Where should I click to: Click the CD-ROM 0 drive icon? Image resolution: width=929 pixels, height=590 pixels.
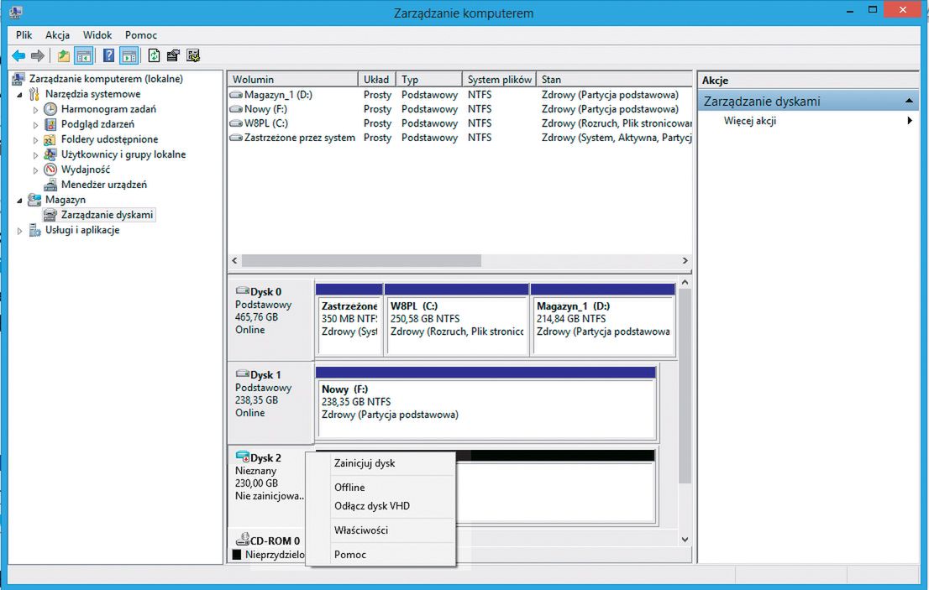pyautogui.click(x=242, y=540)
